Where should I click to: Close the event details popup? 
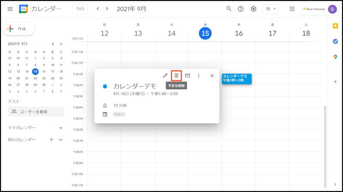(x=212, y=76)
